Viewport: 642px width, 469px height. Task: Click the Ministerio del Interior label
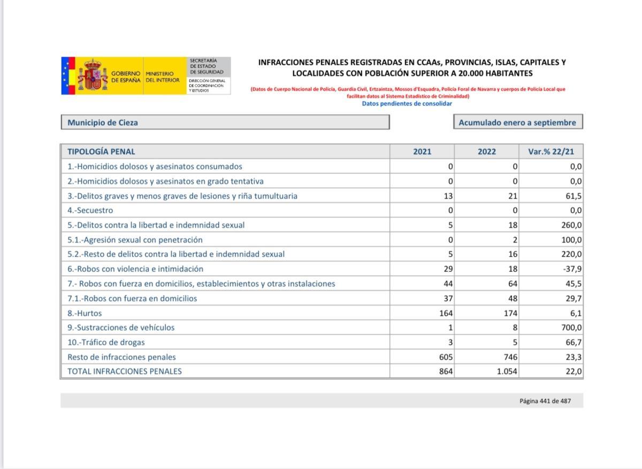pos(159,76)
